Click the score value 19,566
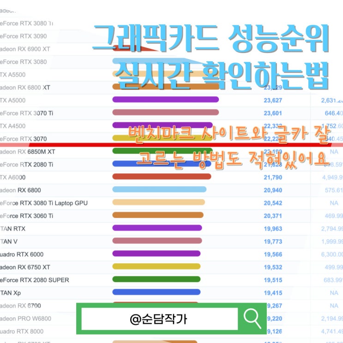Screen dimensions: 343x343 click(273, 254)
